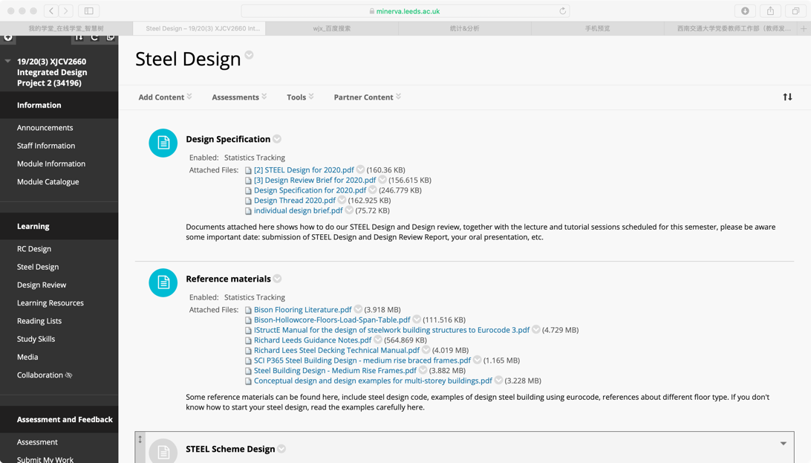Switch to the 西南交通大学党委教师工作部 tab
This screenshot has width=811, height=463.
tap(732, 28)
